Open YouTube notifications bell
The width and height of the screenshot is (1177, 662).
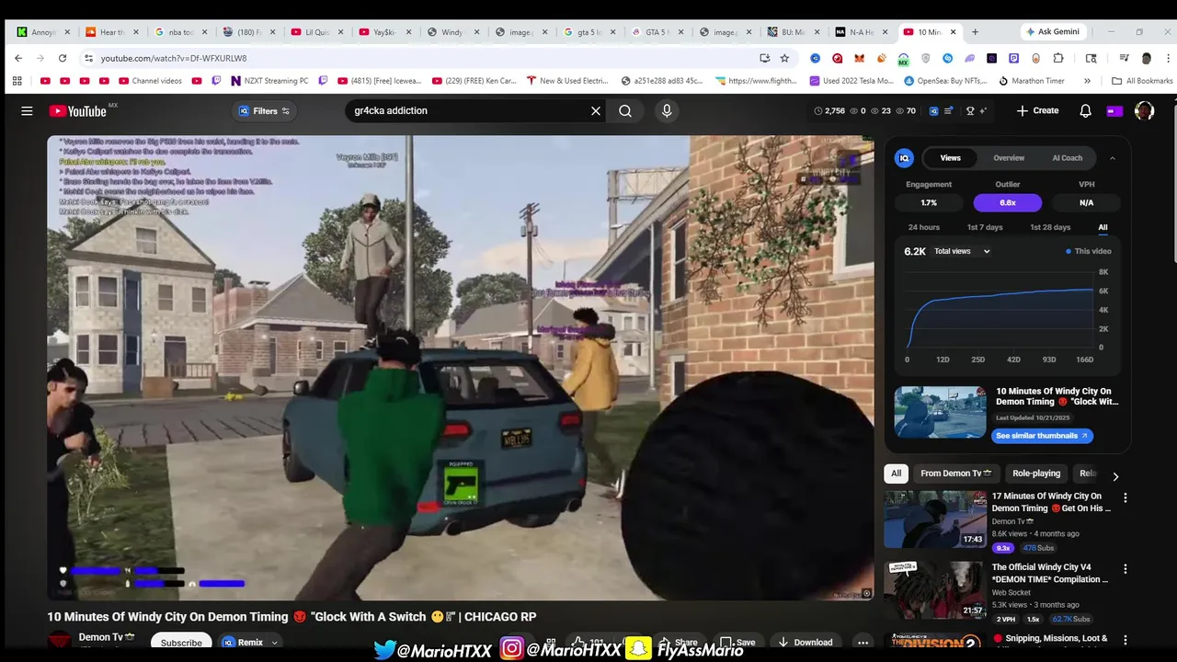tap(1085, 110)
